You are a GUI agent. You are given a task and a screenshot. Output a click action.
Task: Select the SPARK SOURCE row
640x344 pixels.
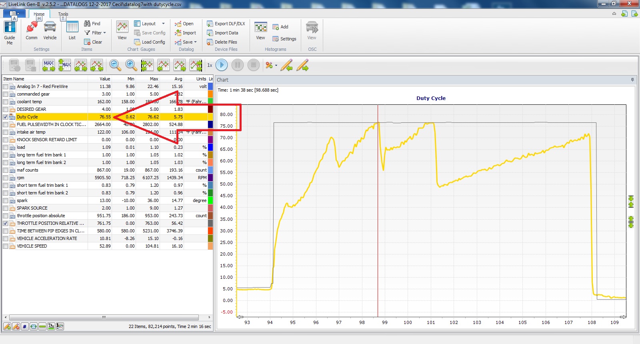(x=107, y=208)
